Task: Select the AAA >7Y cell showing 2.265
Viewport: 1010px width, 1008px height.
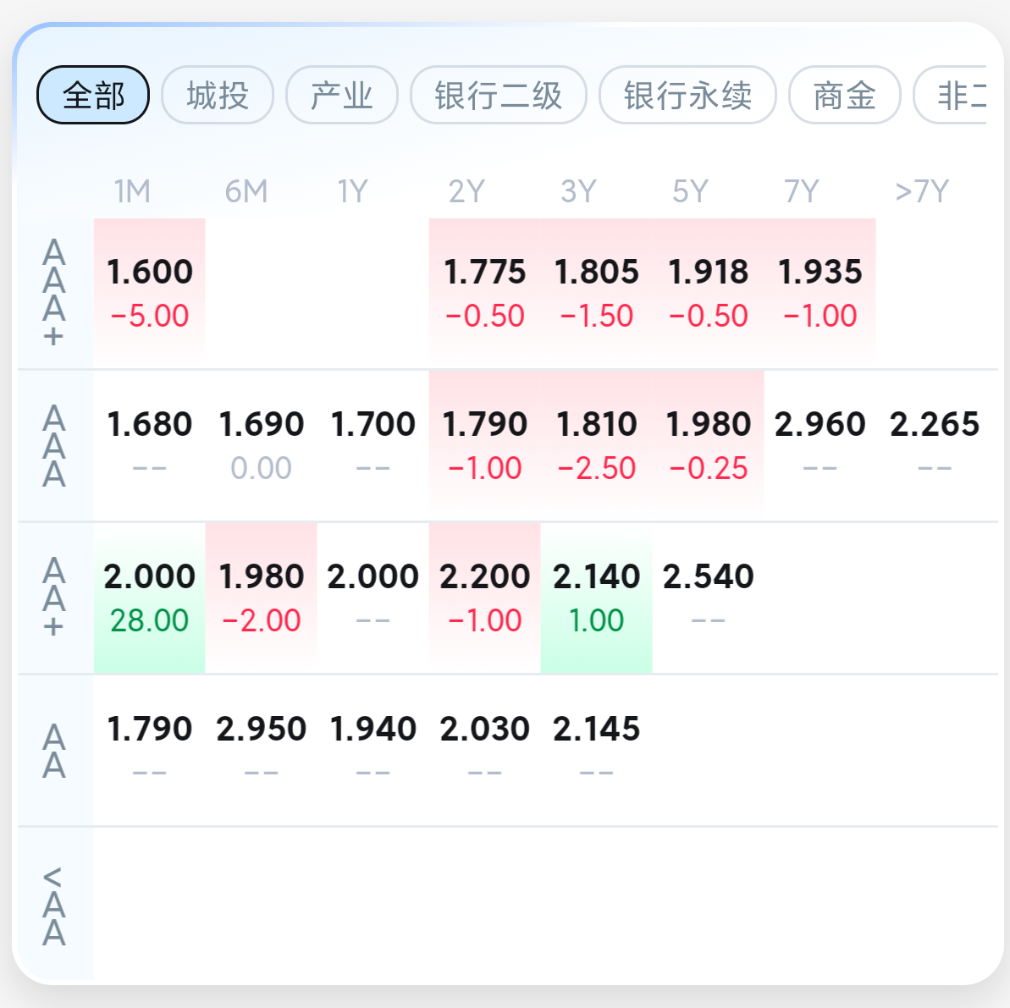Action: point(935,446)
